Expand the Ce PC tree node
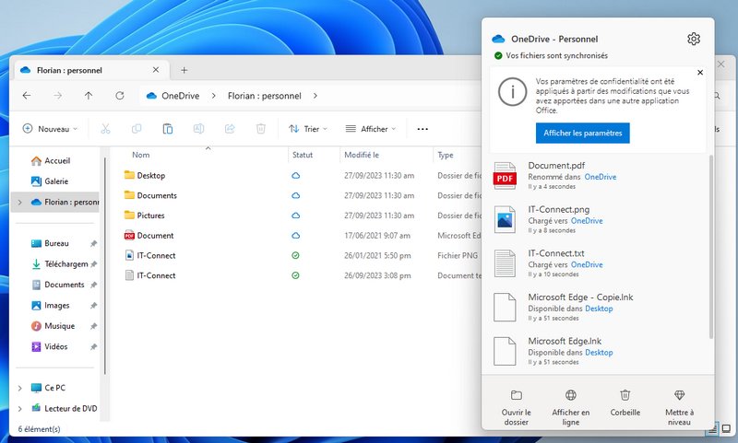This screenshot has width=738, height=443. tap(21, 388)
